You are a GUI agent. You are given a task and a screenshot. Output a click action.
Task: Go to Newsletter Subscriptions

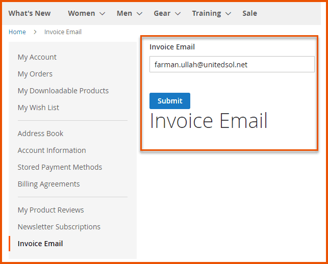[59, 227]
